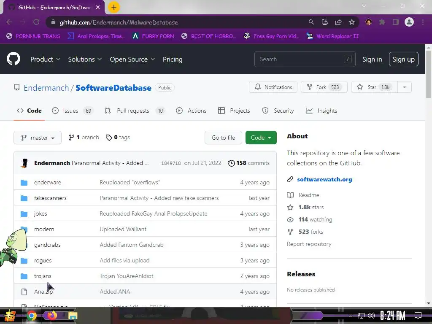The width and height of the screenshot is (432, 324).
Task: Open the Security tab
Action: coord(278,111)
